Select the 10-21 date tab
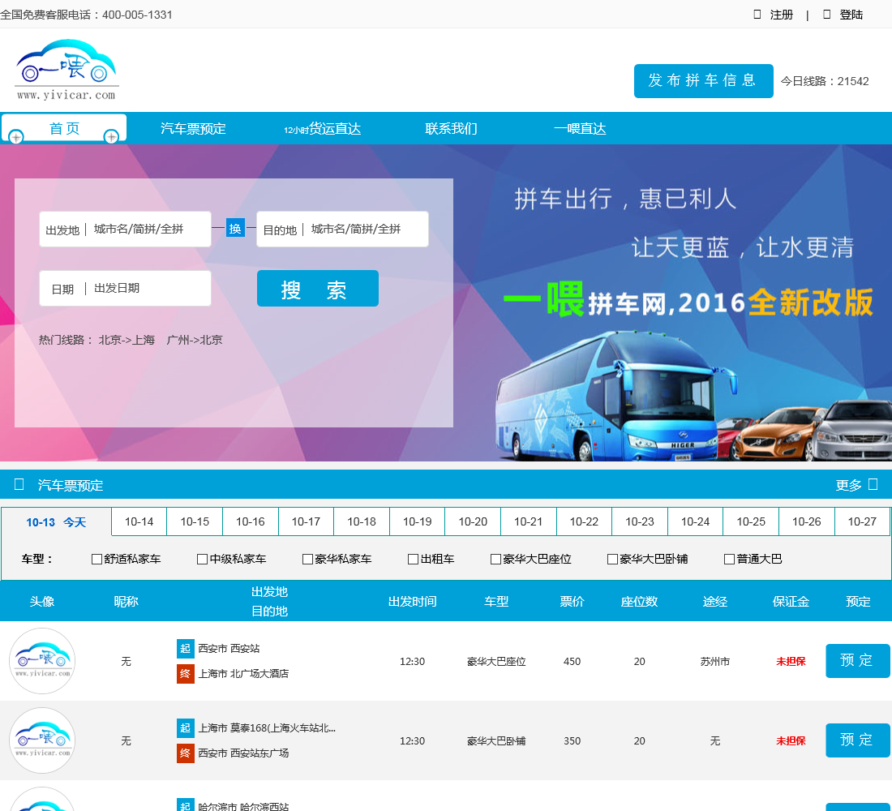The width and height of the screenshot is (892, 811). 529,521
